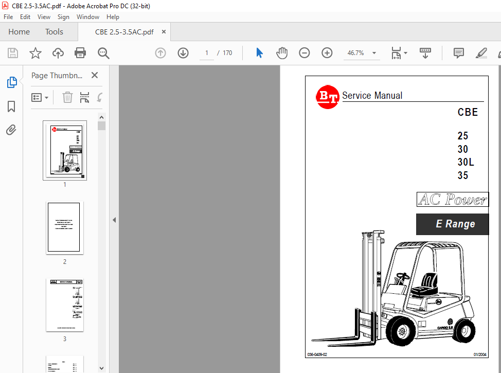Click the forklift illustration on the page
Viewport: 501px width, 373px height.
pos(393,288)
